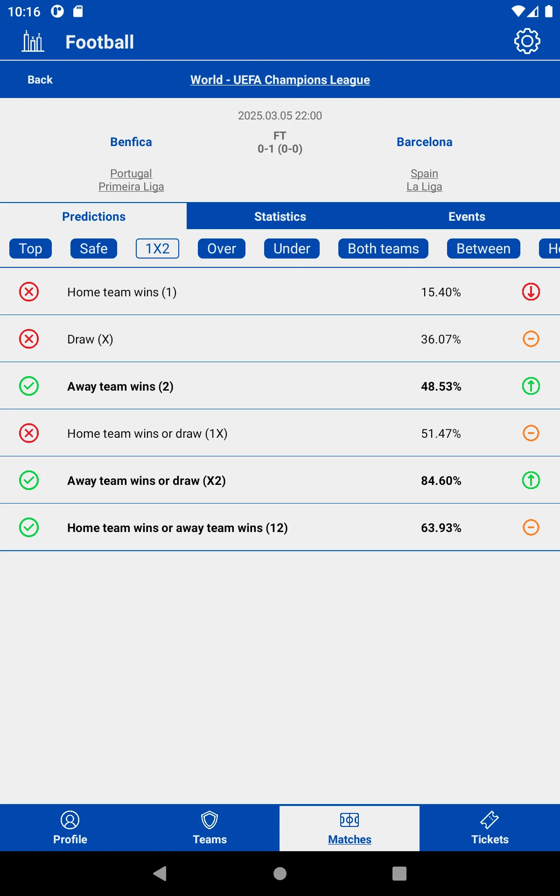The height and width of the screenshot is (896, 560).
Task: Tap Android recent apps square
Action: (x=399, y=873)
